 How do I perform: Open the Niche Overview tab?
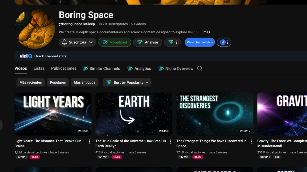click(x=176, y=68)
